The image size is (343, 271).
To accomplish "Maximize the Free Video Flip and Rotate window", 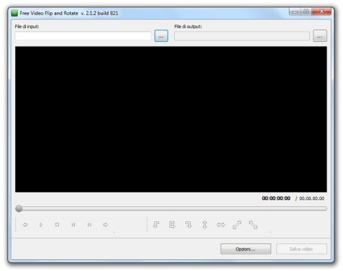I will 306,12.
